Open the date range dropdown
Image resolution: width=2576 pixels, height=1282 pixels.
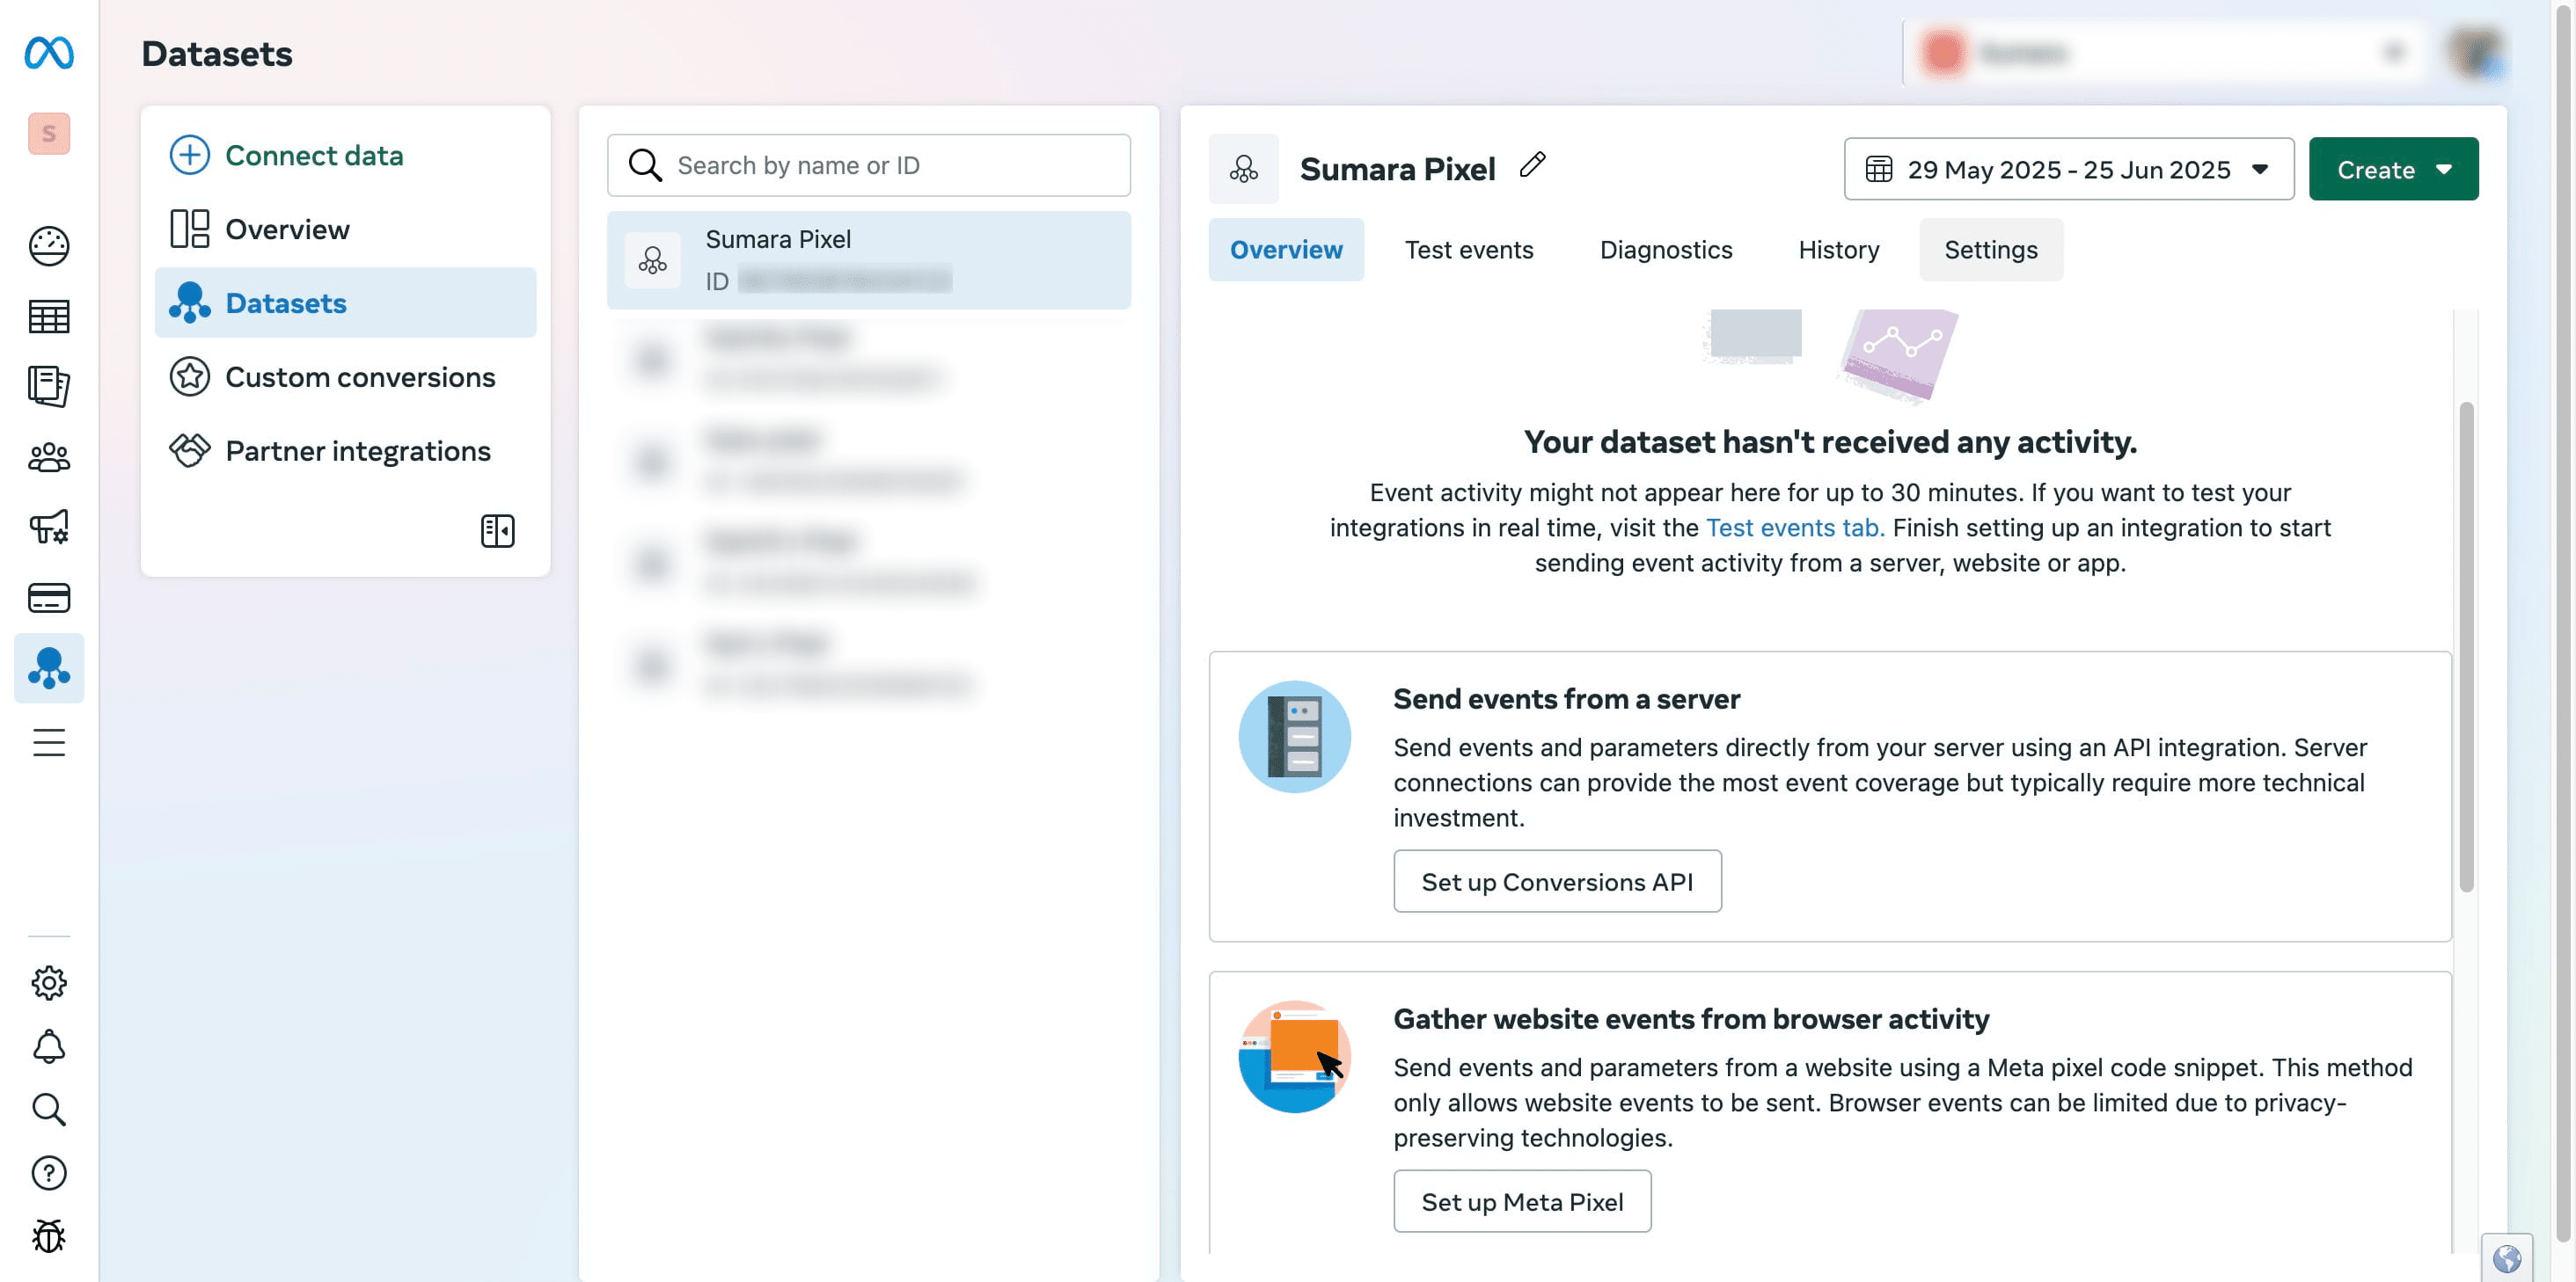2068,169
